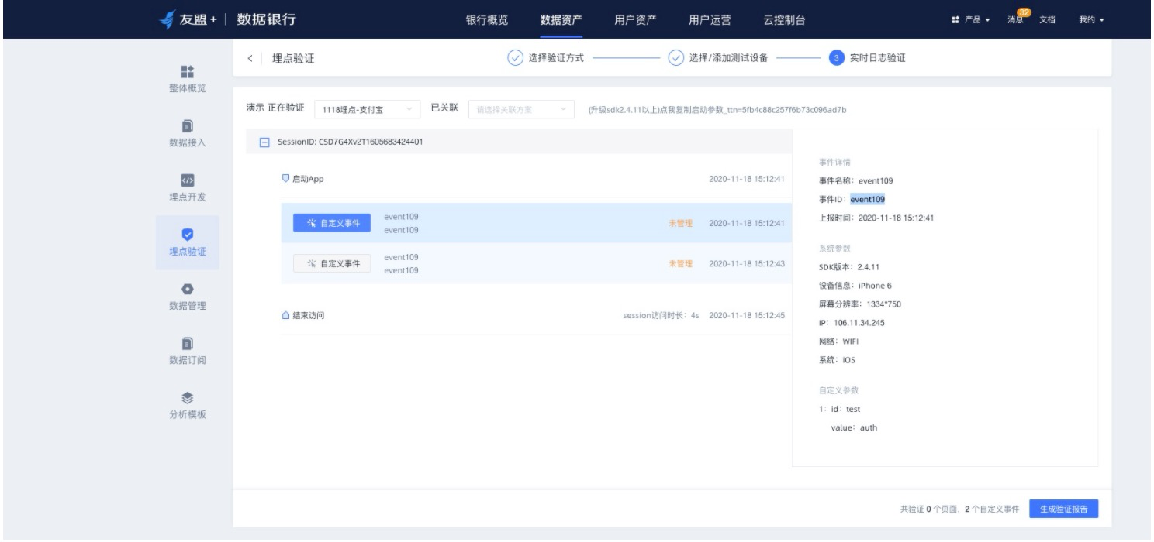
Task: Click 未管理 label at 15:12:43
Action: click(x=680, y=263)
